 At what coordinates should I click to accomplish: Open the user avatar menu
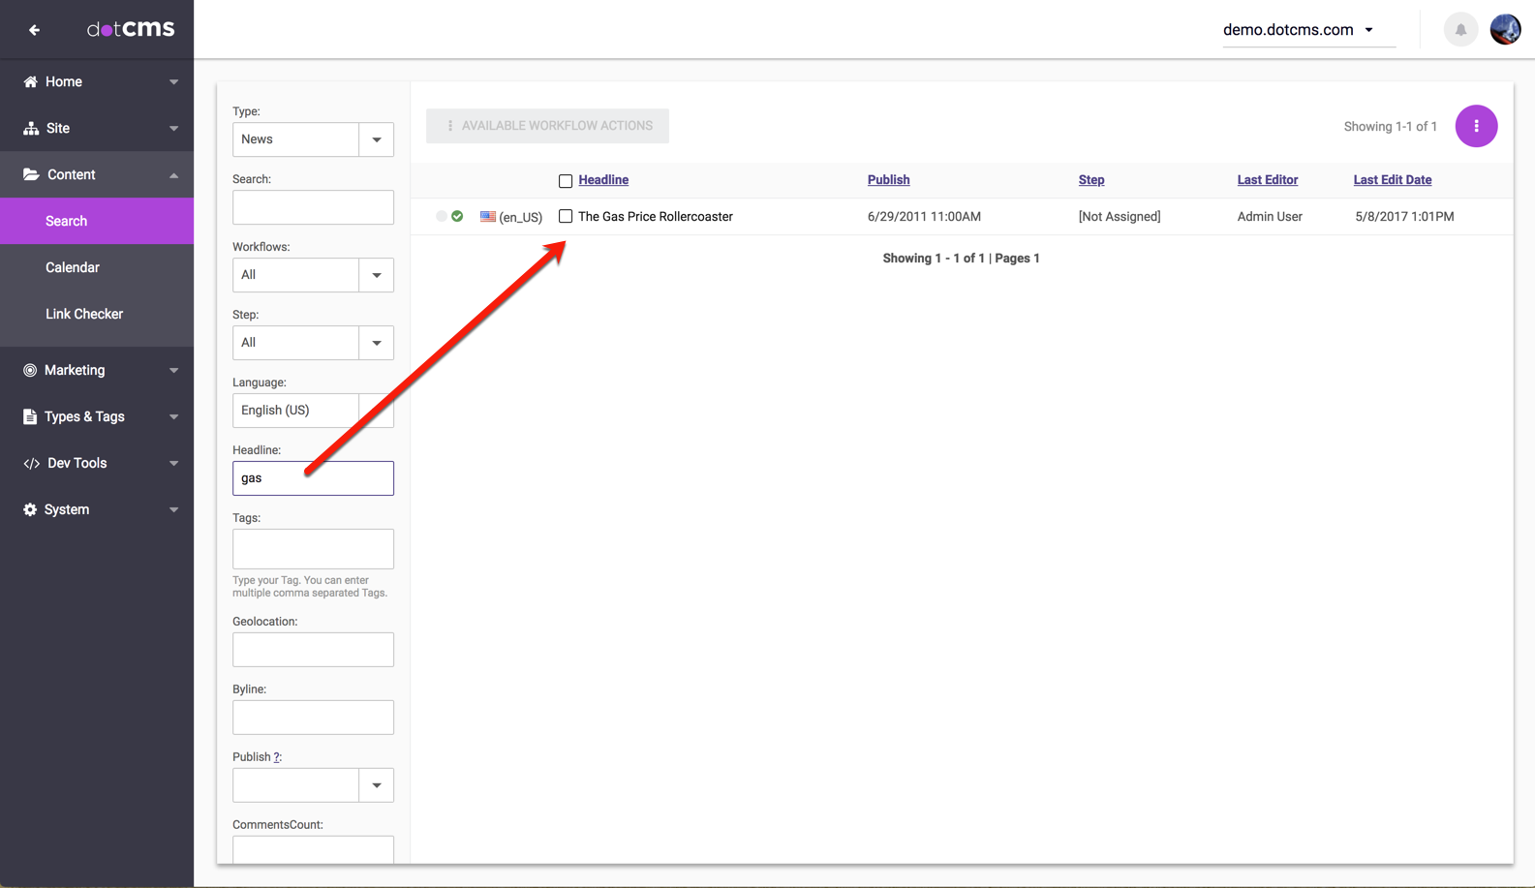click(x=1504, y=30)
